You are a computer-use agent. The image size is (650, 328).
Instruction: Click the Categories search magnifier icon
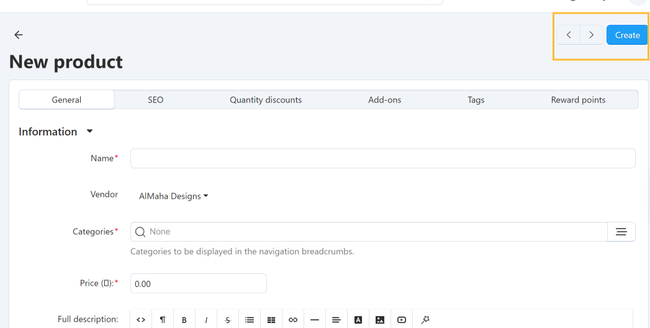pos(140,232)
